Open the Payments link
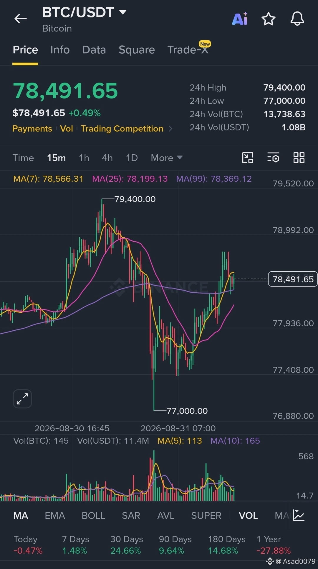This screenshot has width=318, height=569. click(x=32, y=129)
